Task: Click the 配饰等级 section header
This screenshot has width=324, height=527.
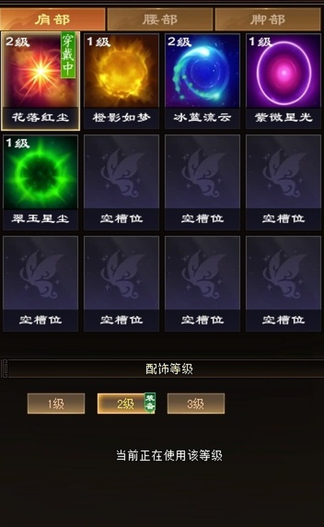Action: [x=169, y=369]
